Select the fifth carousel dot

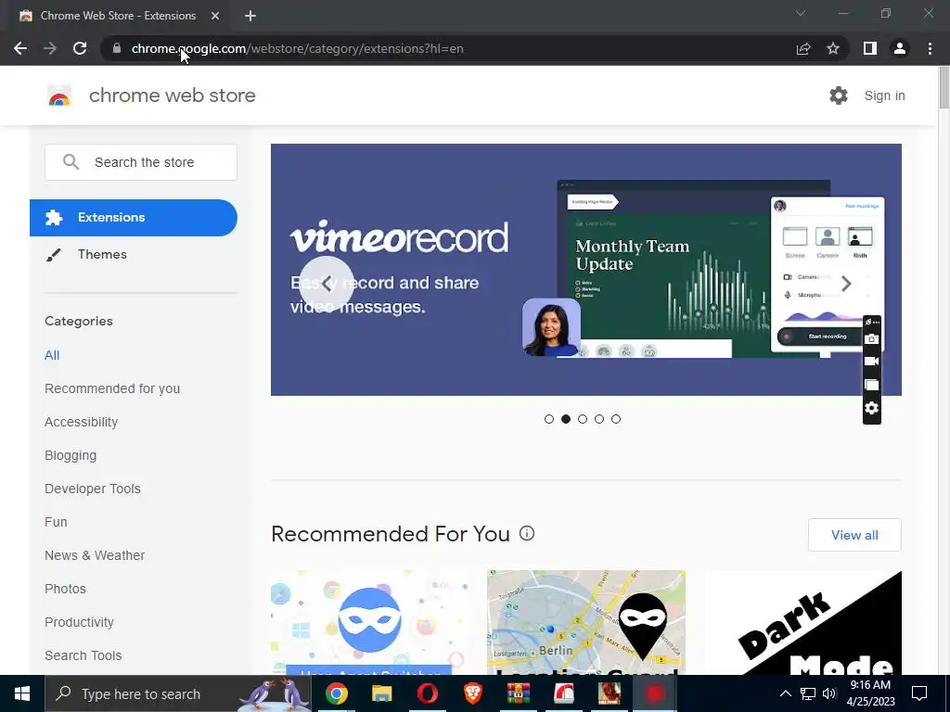[x=616, y=419]
